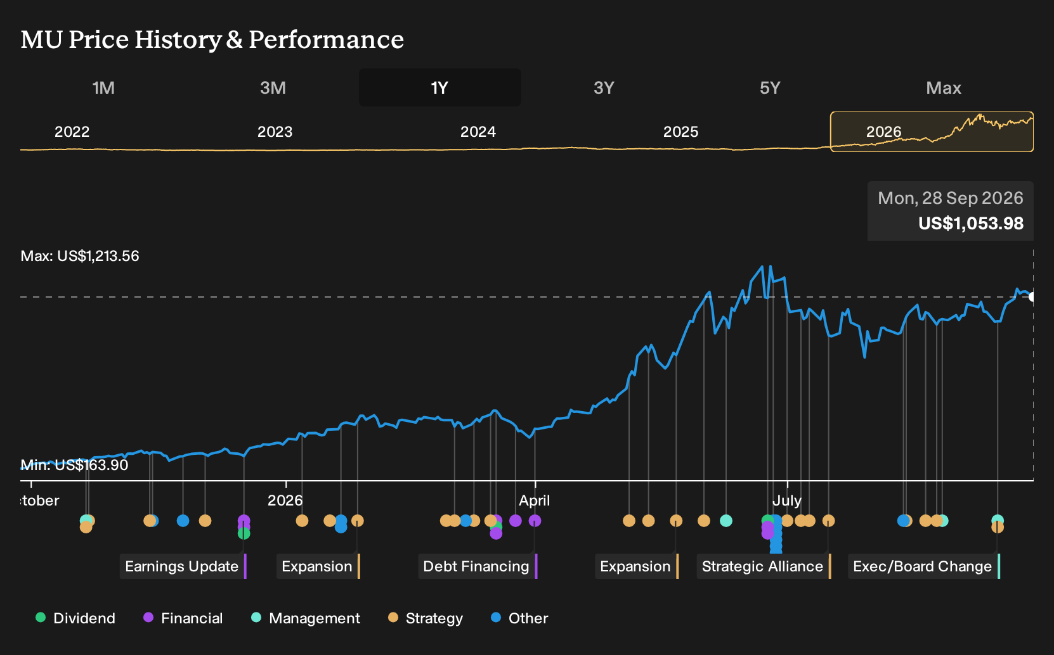The image size is (1054, 655).
Task: Click the teal dot near October axis label
Action: coord(84,521)
